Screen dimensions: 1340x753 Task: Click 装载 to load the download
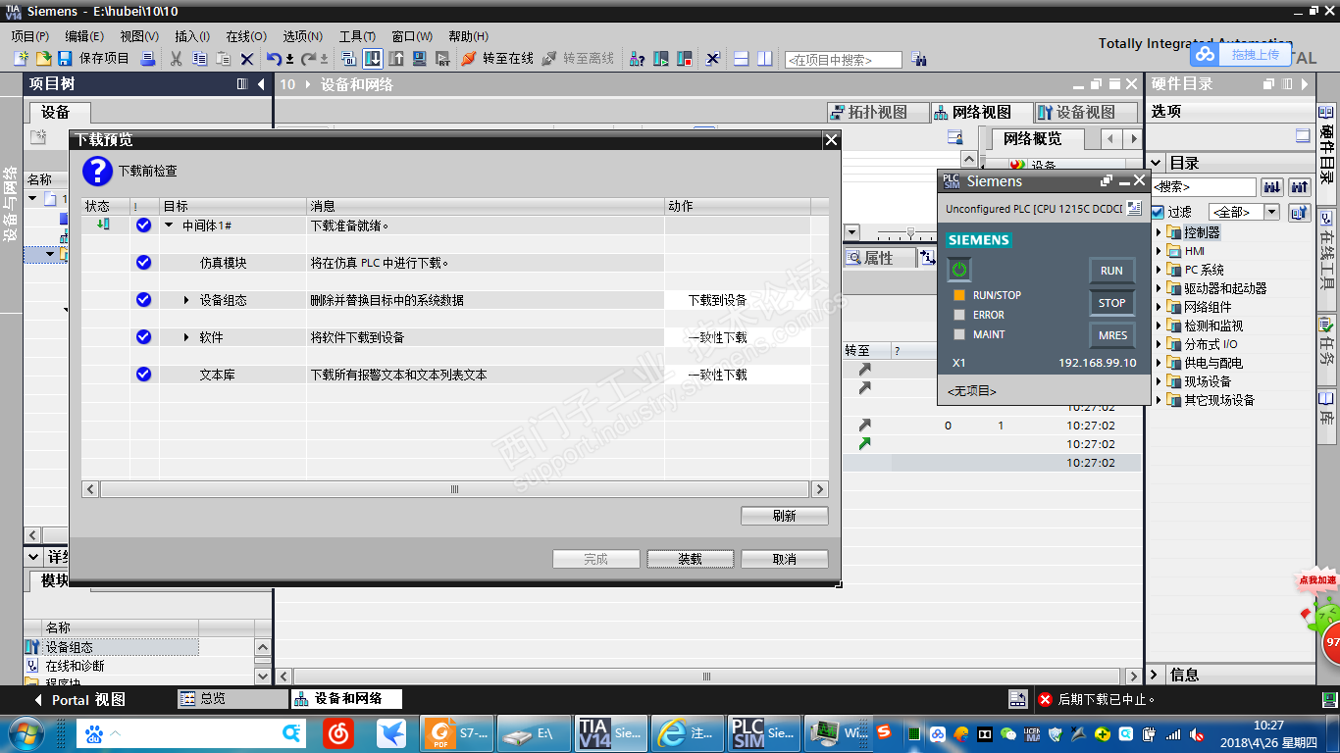pos(690,559)
